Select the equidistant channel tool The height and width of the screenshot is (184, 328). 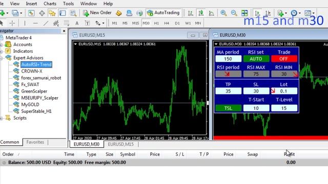coord(56,23)
